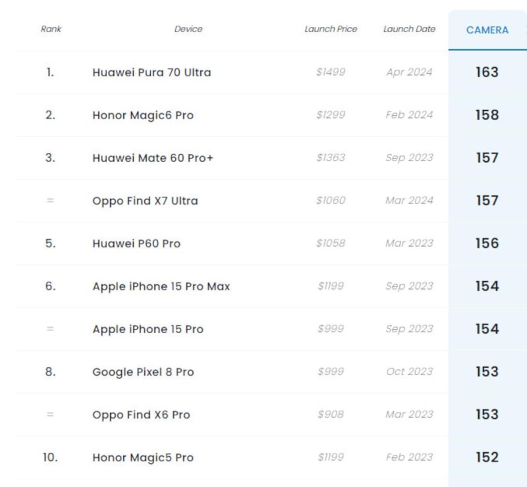Click the Oct 2023 launch date
527x487 pixels.
[x=409, y=372]
